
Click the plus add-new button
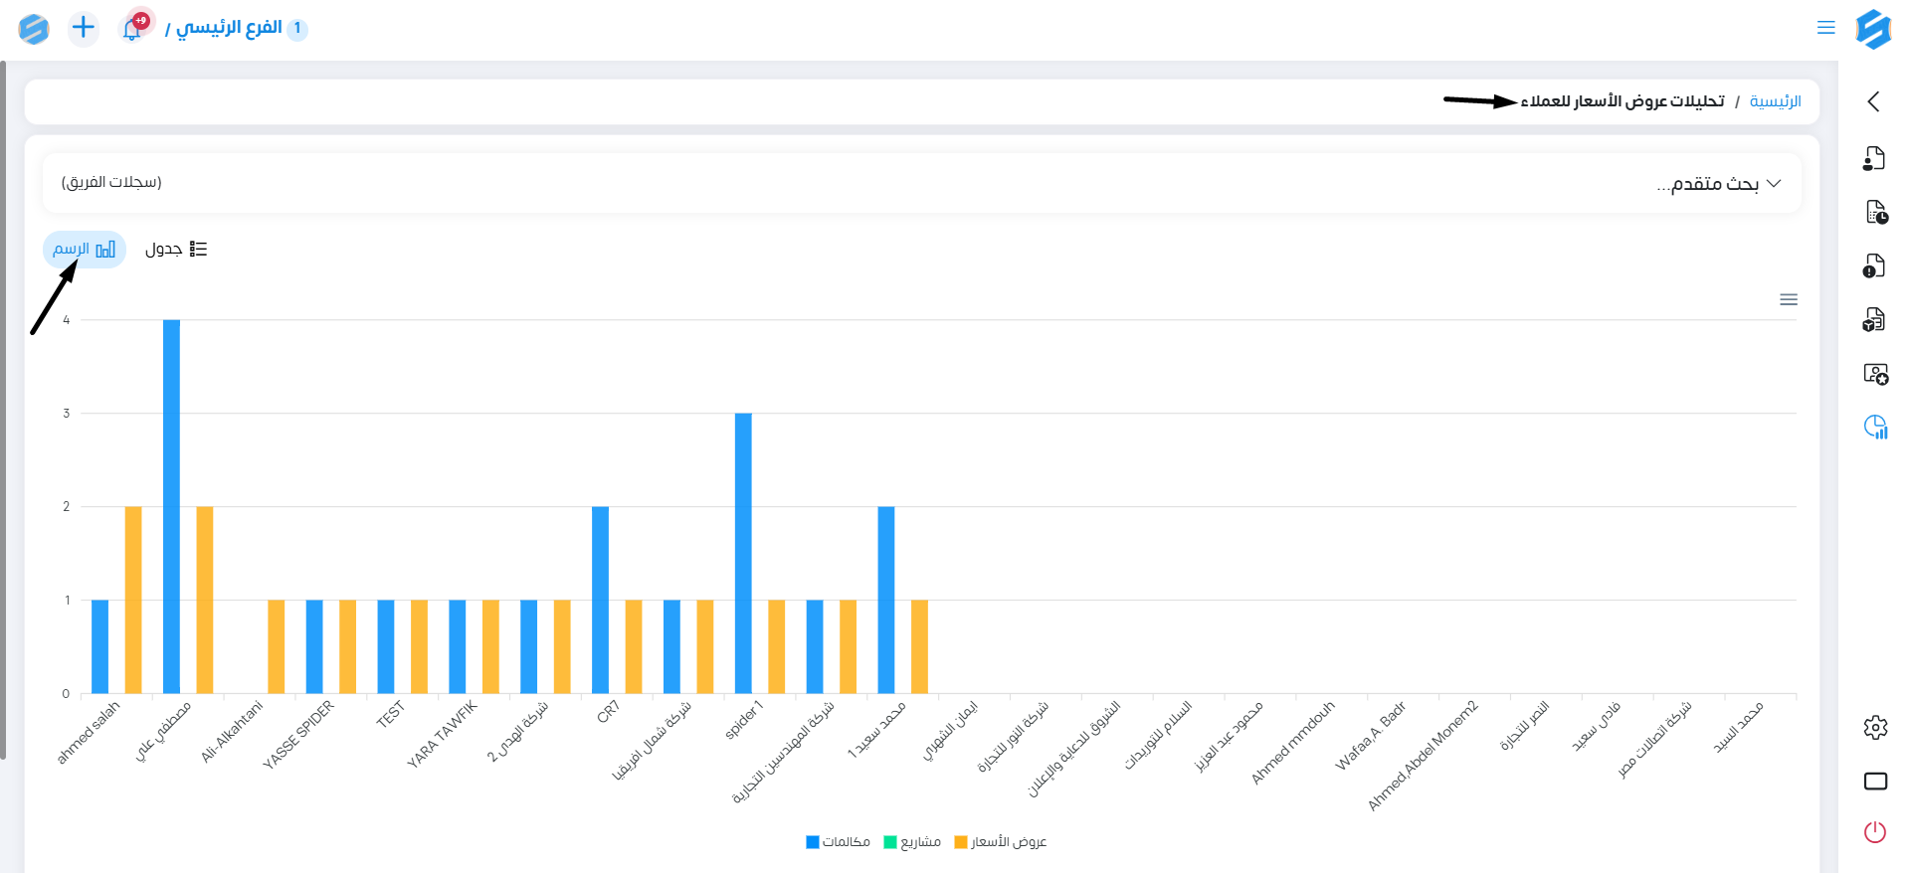tap(84, 28)
